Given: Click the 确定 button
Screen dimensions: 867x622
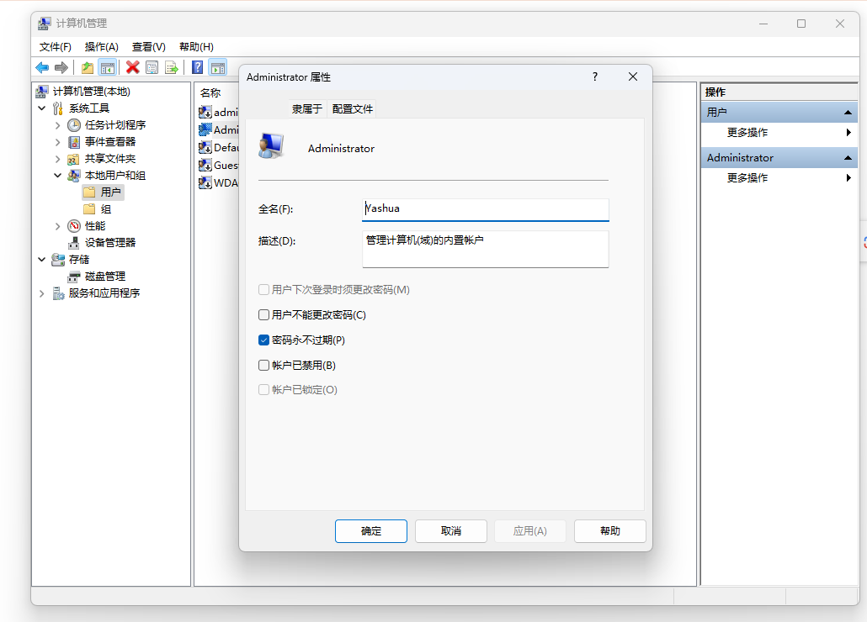Looking at the screenshot, I should pos(370,531).
